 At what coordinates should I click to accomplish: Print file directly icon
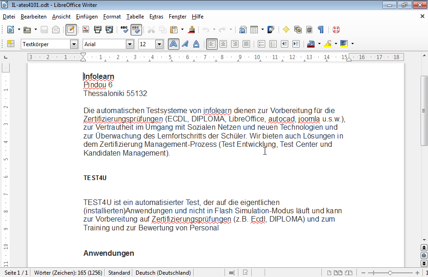97,30
